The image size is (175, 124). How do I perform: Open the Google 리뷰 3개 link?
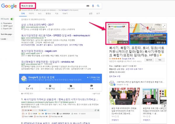(x=128, y=59)
